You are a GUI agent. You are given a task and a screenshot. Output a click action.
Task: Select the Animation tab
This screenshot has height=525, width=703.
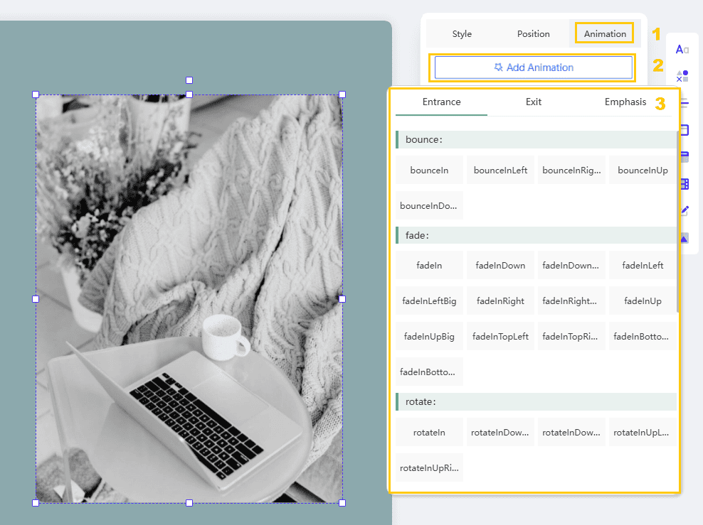coord(605,33)
